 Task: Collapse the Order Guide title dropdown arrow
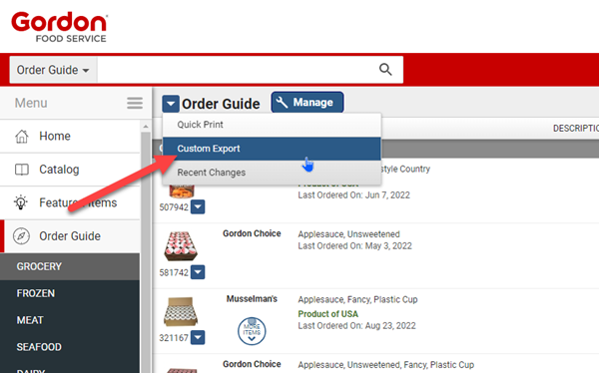tap(171, 104)
